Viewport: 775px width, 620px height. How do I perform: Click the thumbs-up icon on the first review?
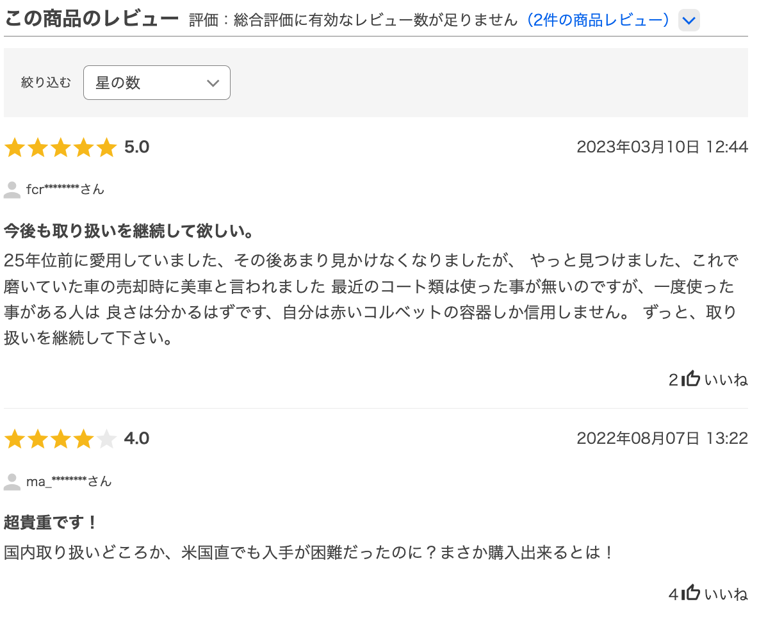(690, 379)
